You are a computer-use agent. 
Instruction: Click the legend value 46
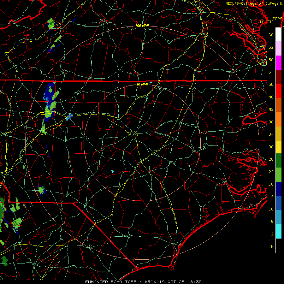pos(271,97)
